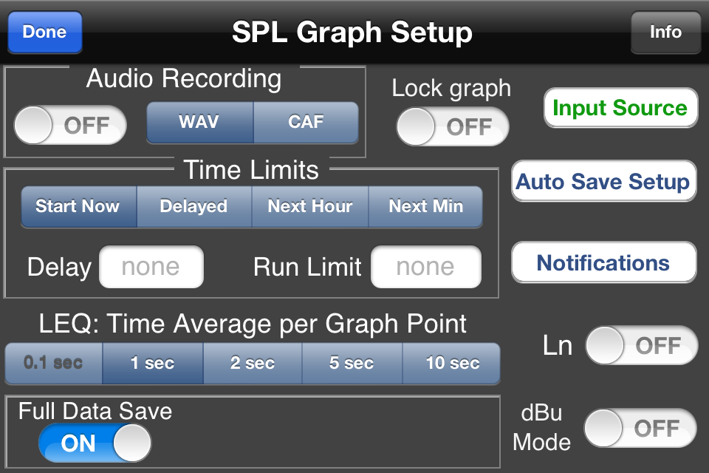Open the Info page

click(665, 33)
